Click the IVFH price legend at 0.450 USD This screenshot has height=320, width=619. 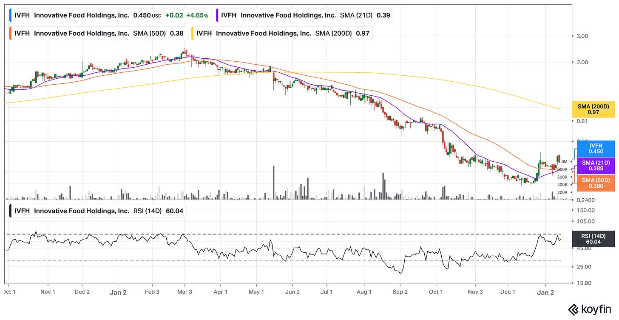click(111, 15)
